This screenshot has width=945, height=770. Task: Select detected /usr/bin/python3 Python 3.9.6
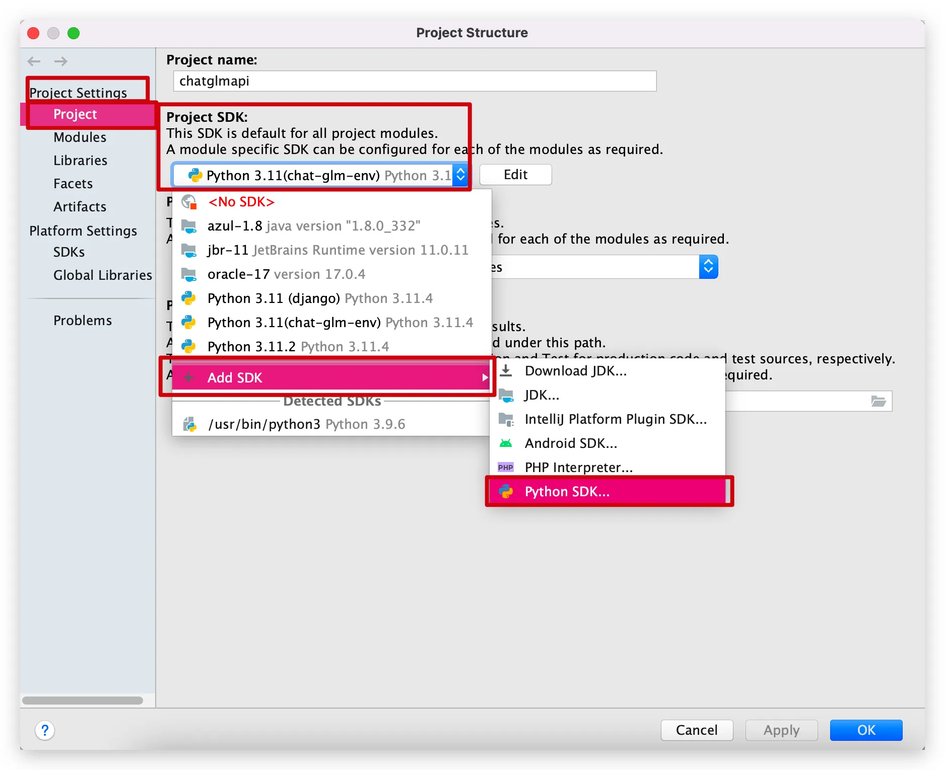(331, 424)
